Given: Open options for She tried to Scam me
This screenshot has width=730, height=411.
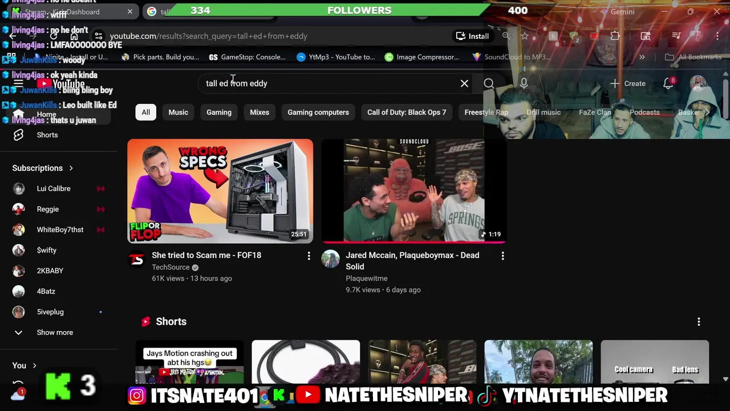Looking at the screenshot, I should tap(309, 256).
